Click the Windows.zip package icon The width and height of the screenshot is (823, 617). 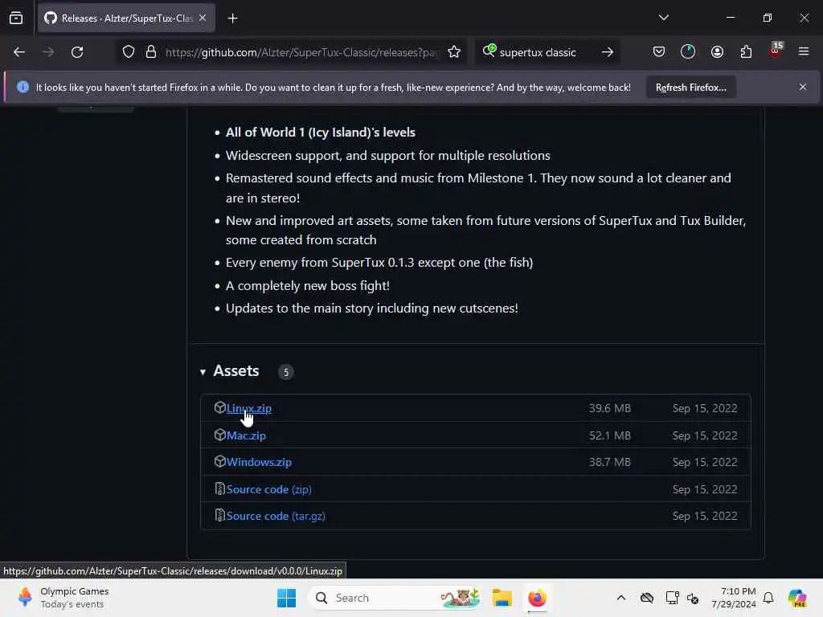coord(220,462)
